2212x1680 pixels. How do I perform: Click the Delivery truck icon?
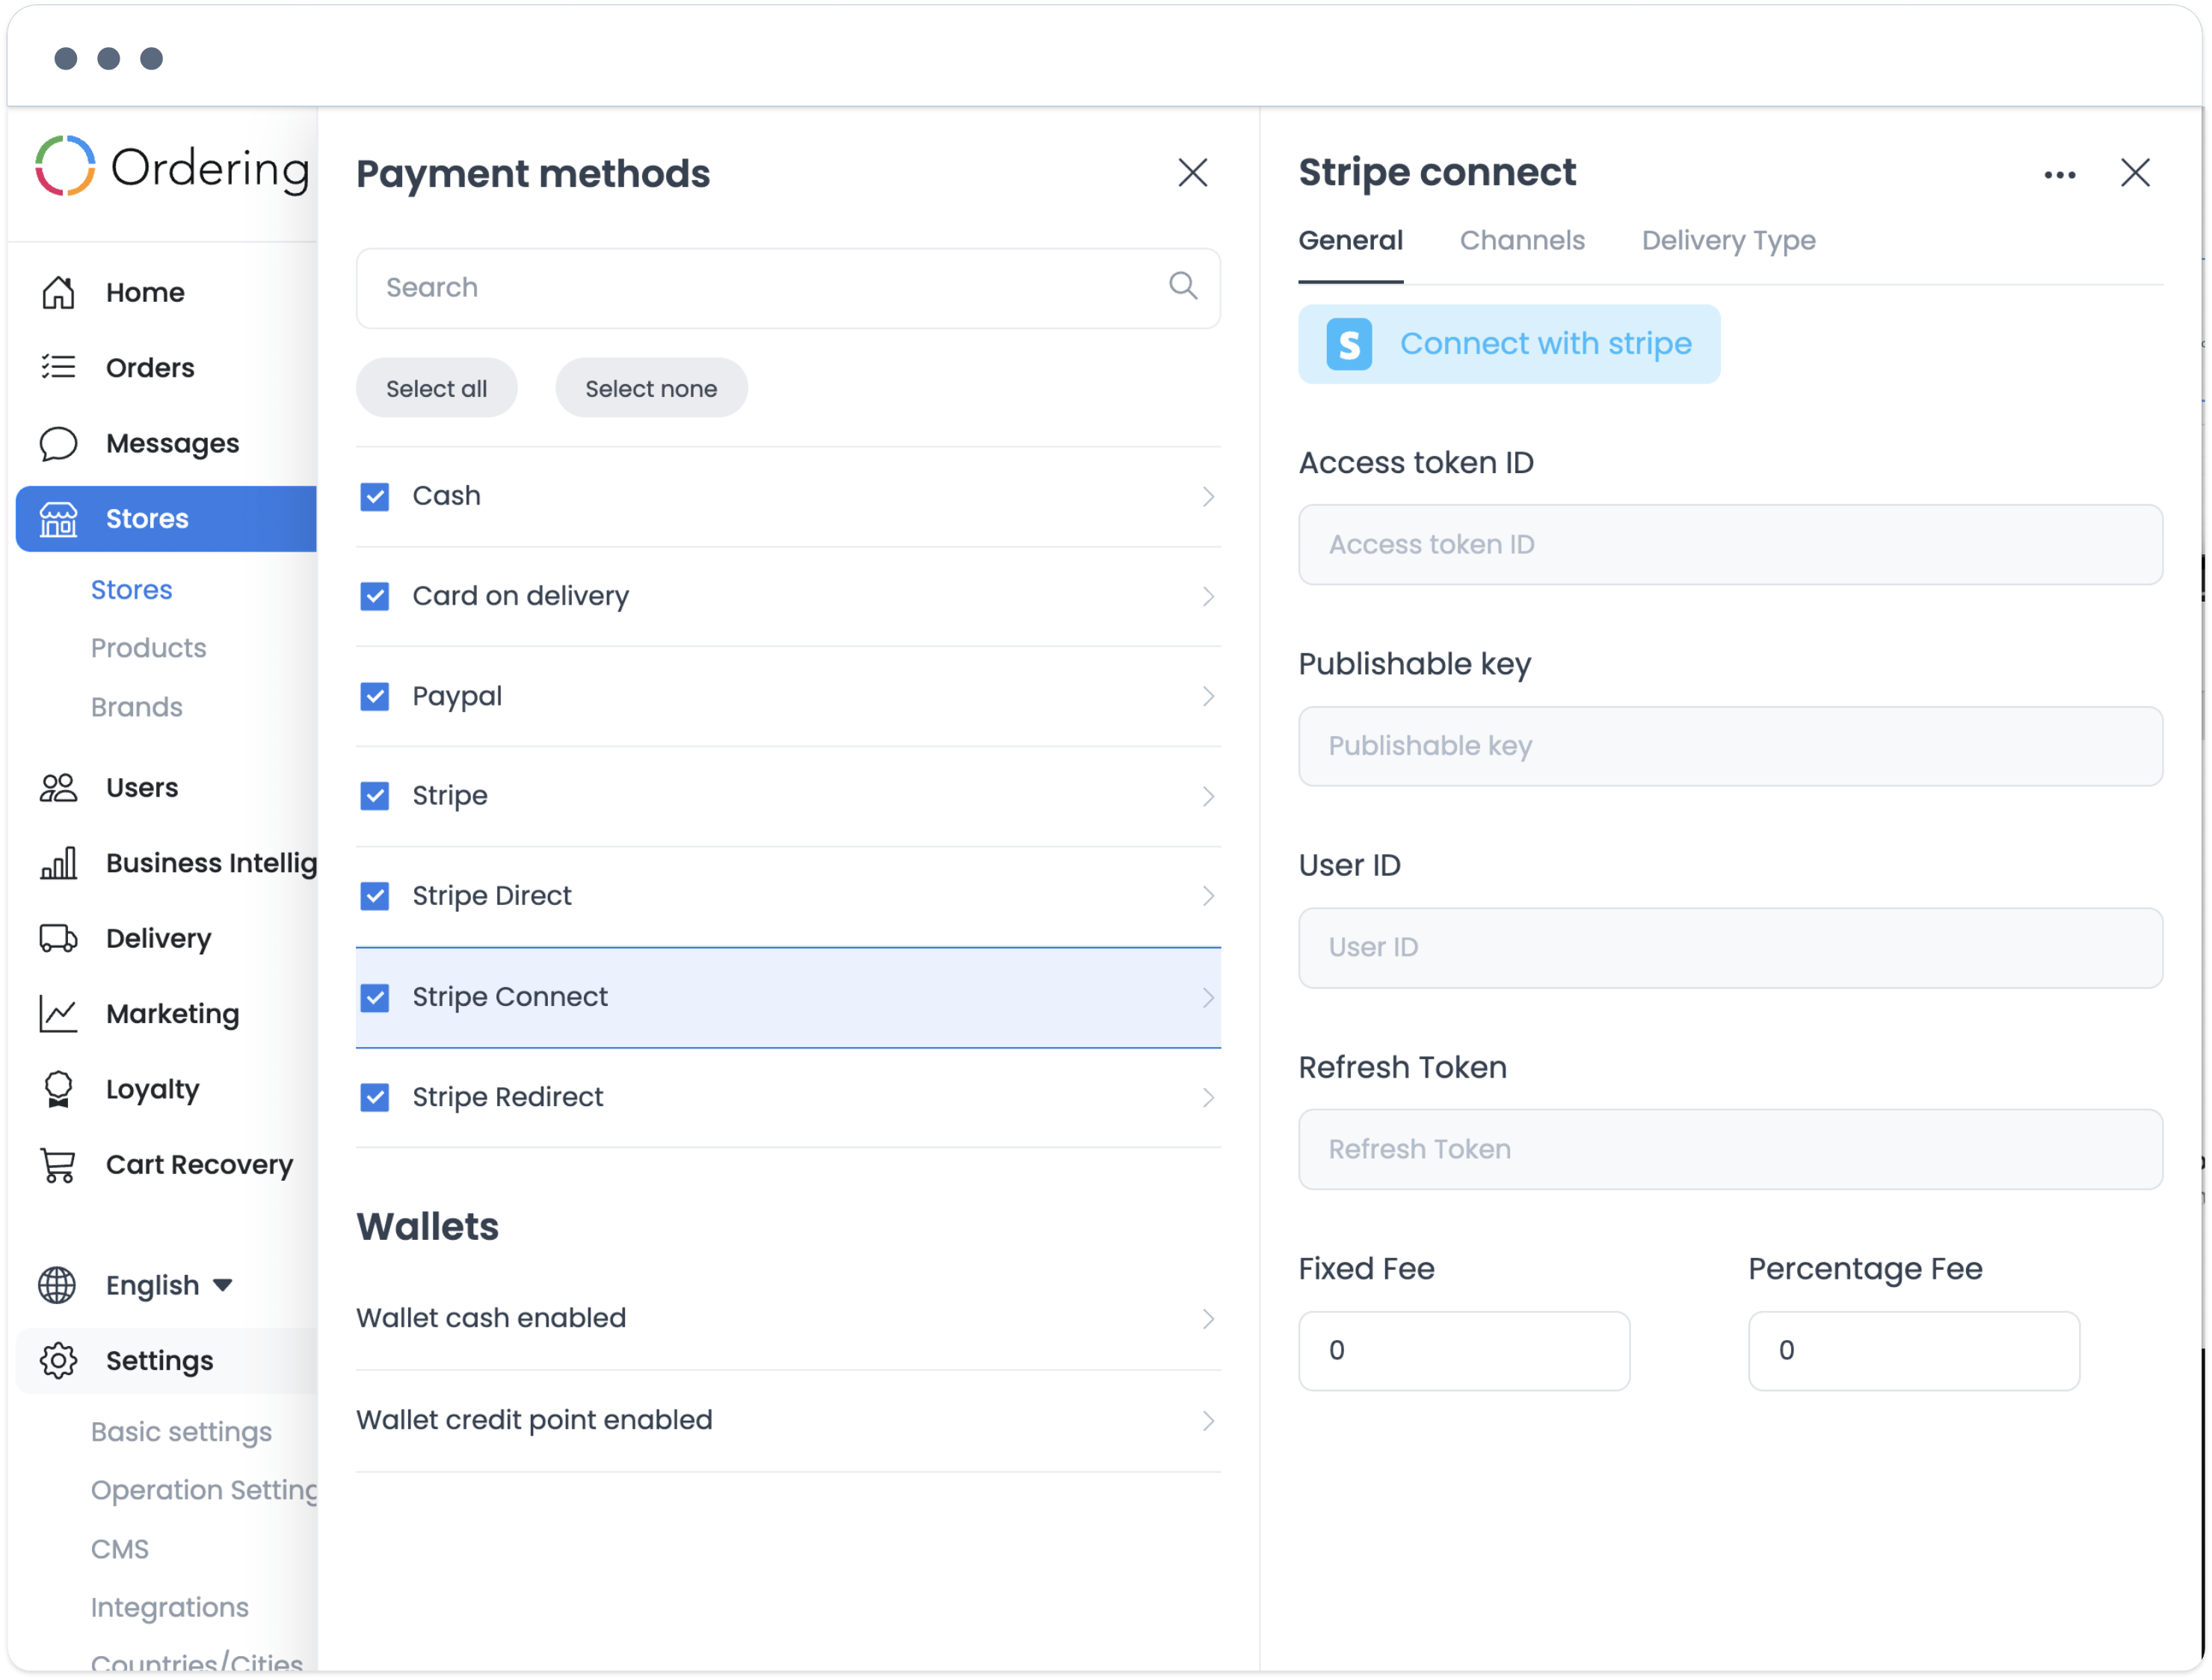pos(58,939)
